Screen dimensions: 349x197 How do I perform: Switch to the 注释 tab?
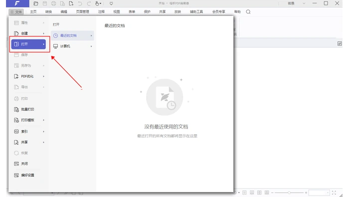pos(101,12)
